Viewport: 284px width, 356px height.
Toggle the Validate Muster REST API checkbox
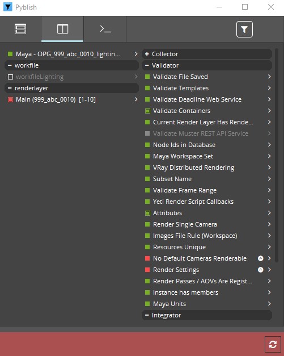[147, 133]
